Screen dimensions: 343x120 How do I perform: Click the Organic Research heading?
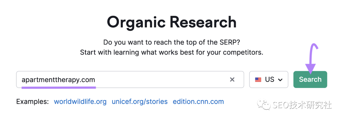(171, 22)
